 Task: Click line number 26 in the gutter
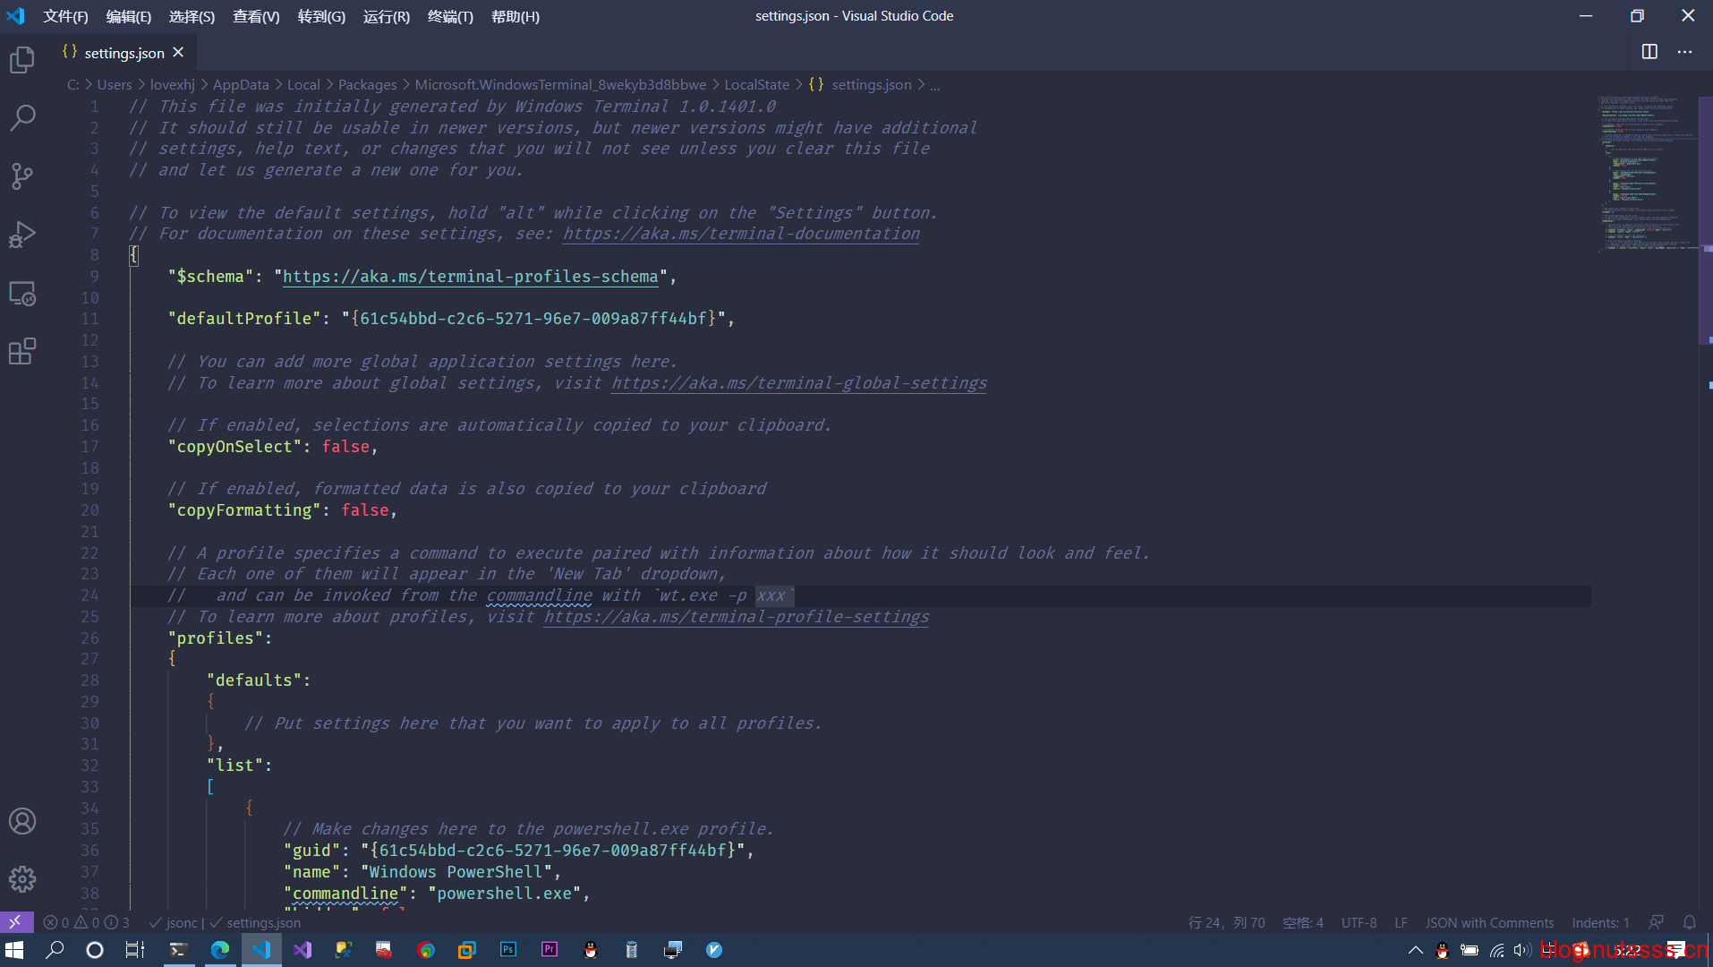point(90,638)
